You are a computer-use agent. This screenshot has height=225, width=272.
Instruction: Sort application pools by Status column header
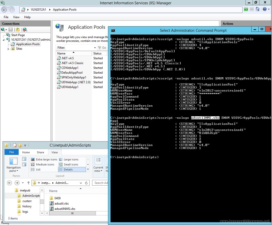[99, 53]
